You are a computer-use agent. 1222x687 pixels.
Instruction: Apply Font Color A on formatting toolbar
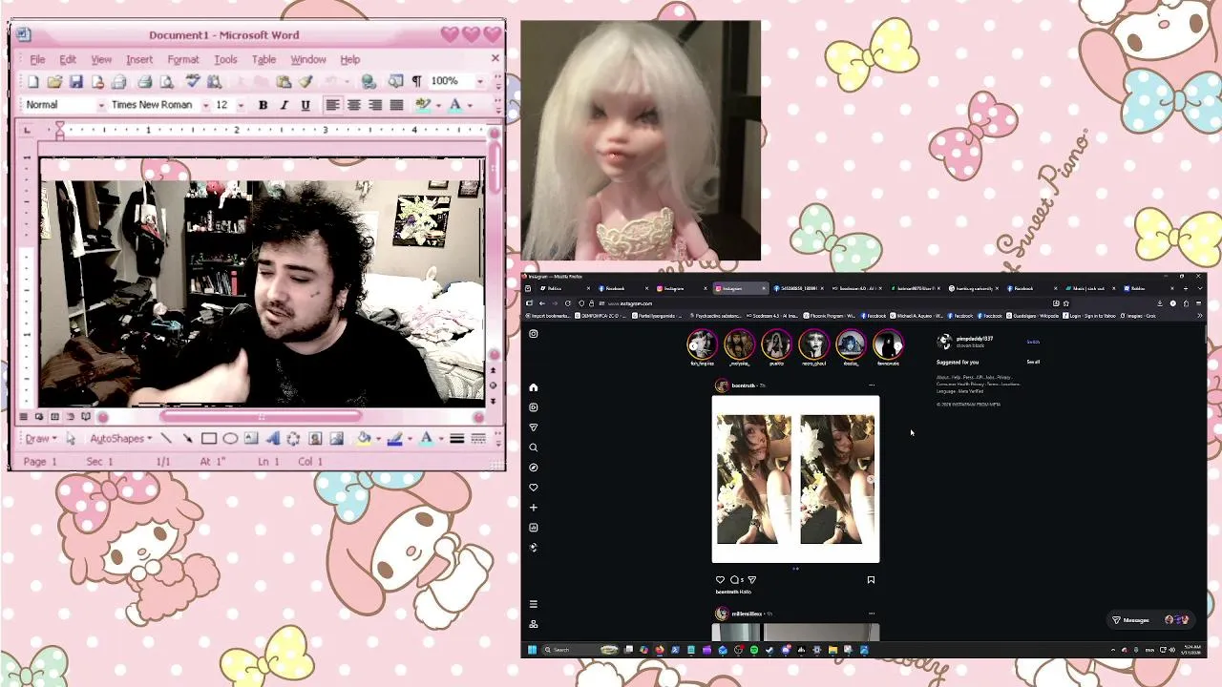tap(455, 105)
